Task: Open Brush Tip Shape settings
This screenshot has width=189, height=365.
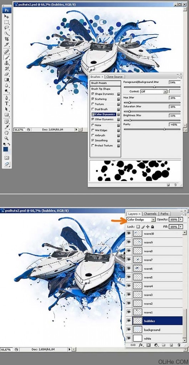Action: click(101, 89)
